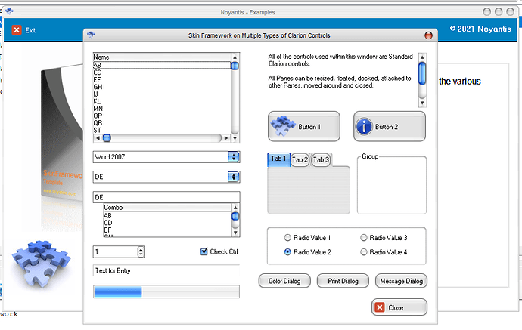Click the red X icon beside Exit

[17, 30]
